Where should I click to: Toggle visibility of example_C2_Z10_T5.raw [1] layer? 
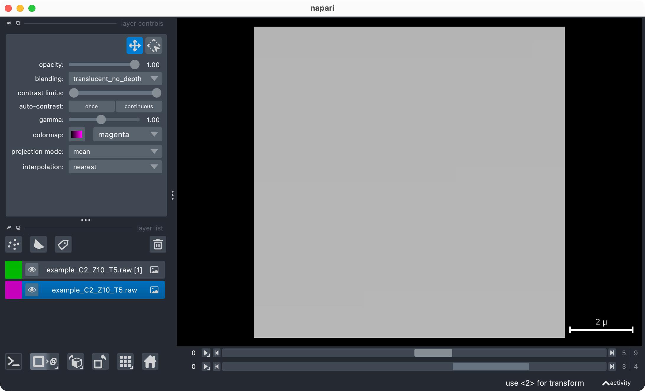[32, 270]
